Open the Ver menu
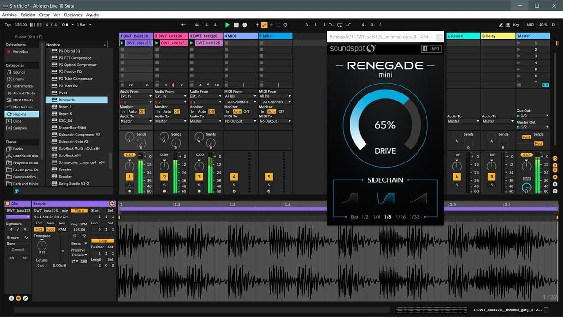The image size is (563, 317). point(57,15)
